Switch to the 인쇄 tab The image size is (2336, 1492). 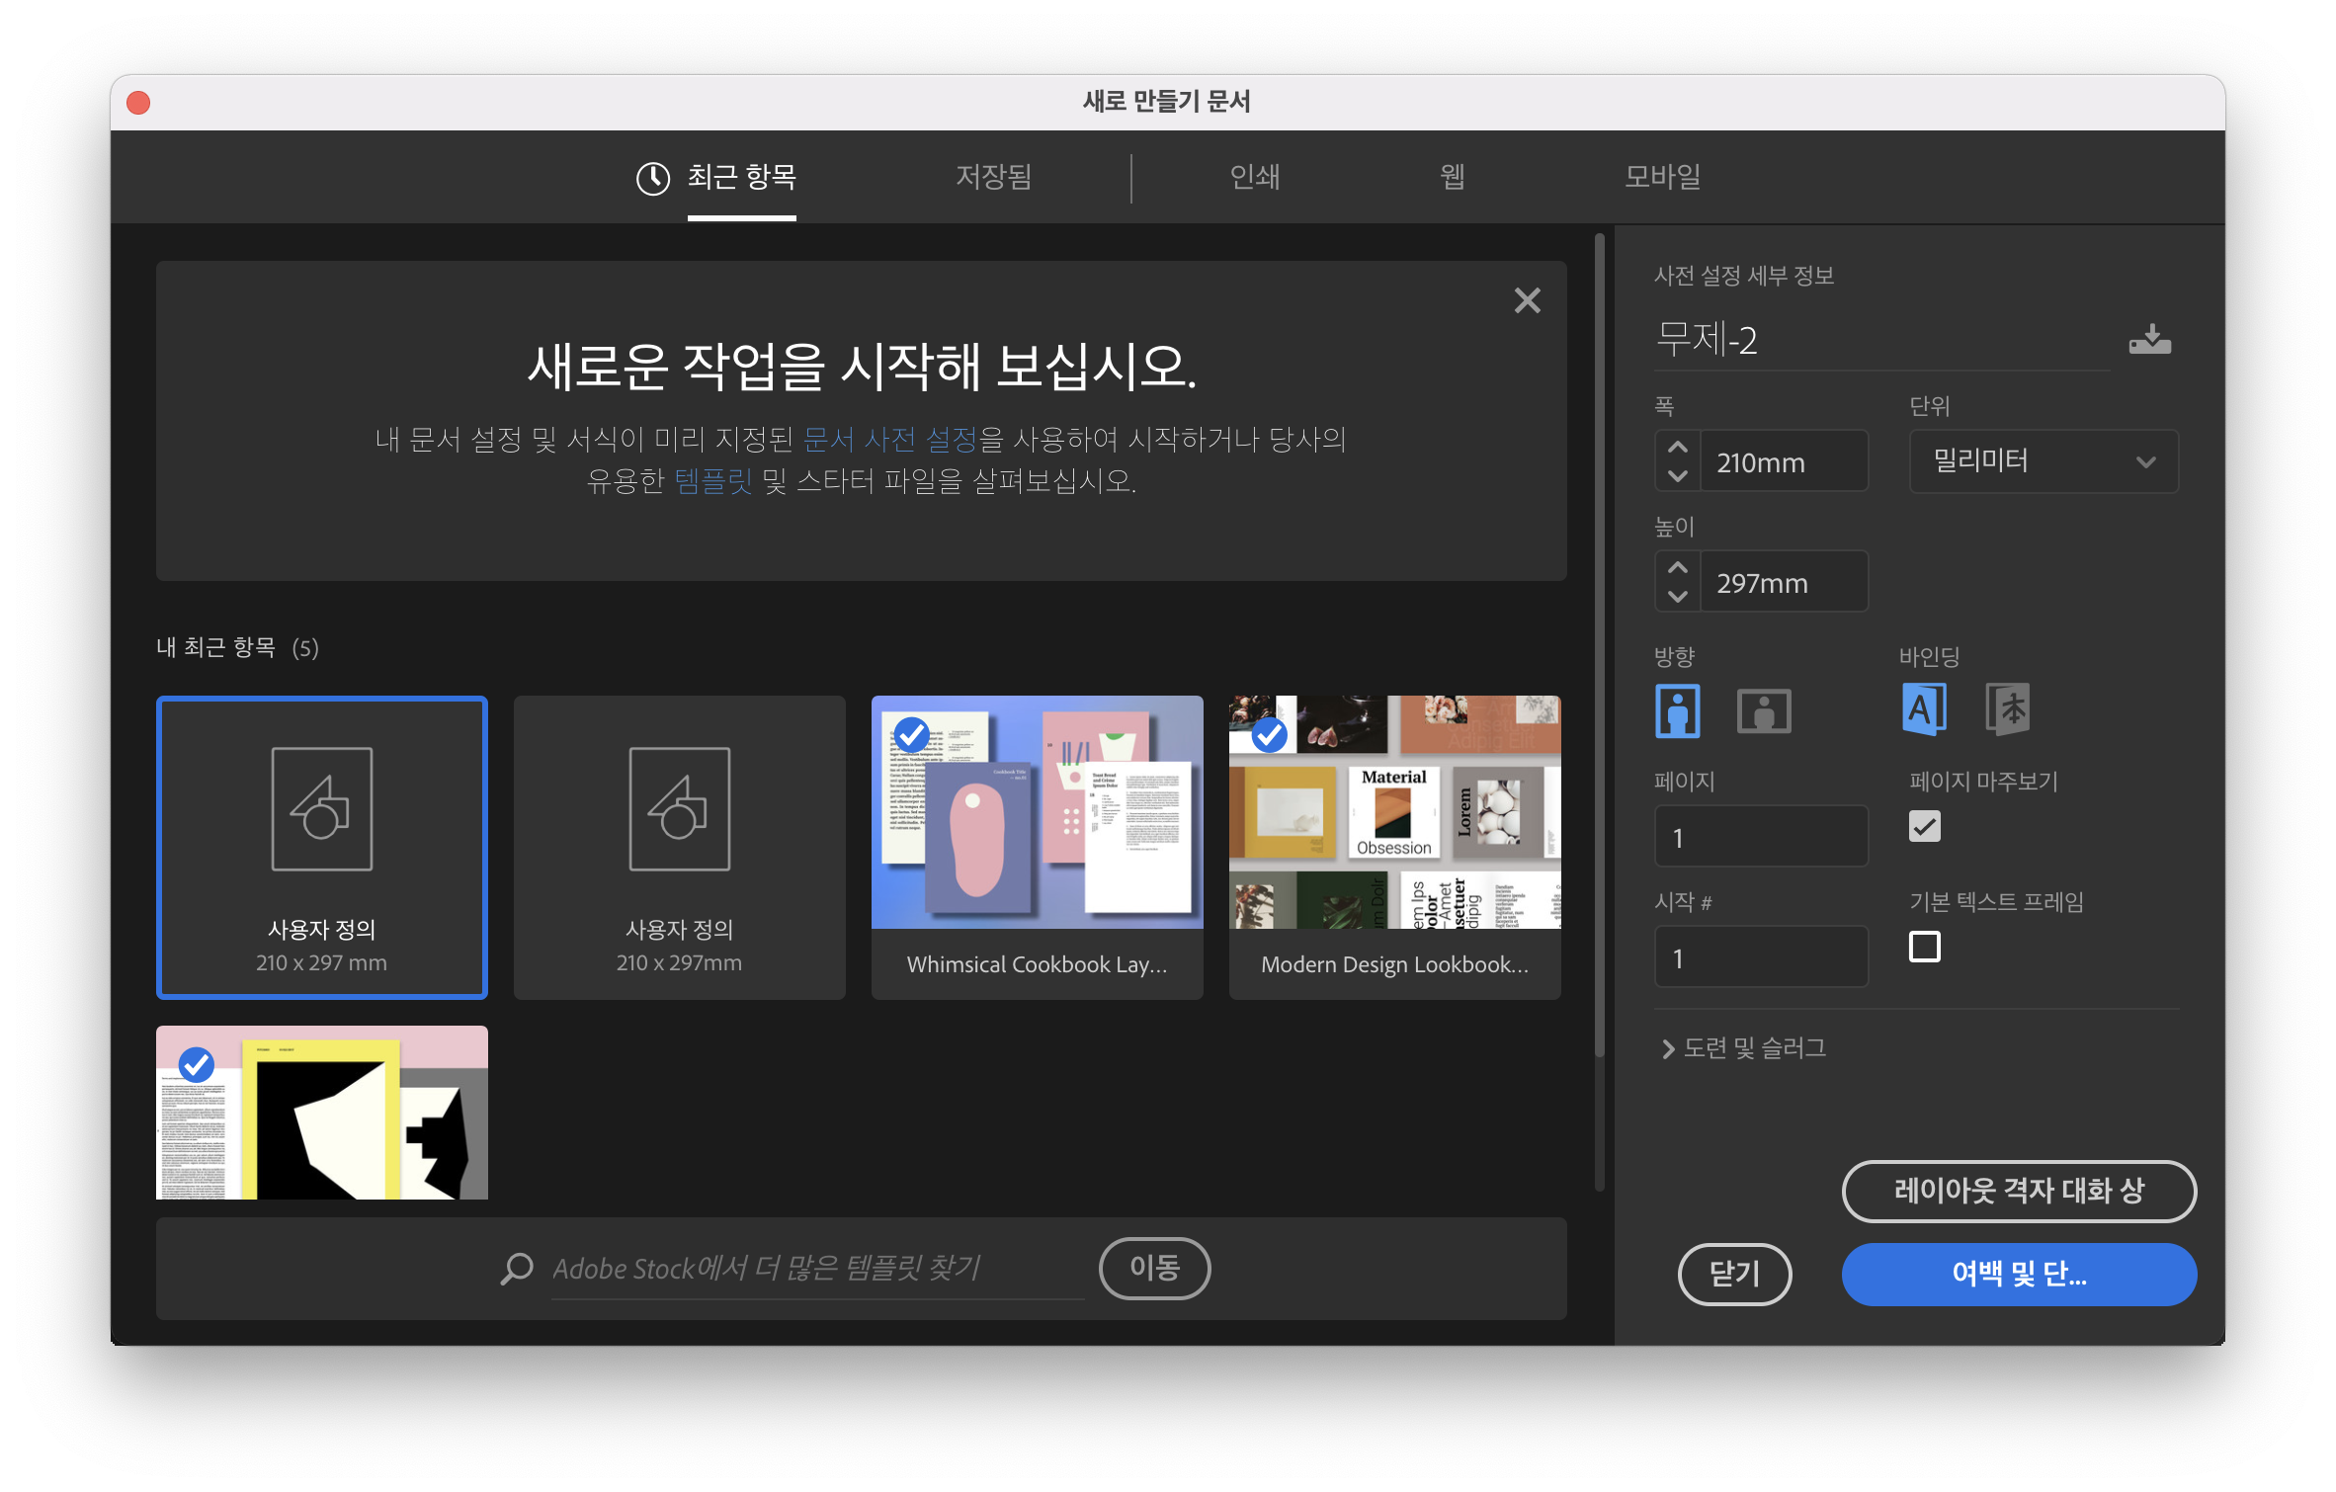click(x=1254, y=177)
